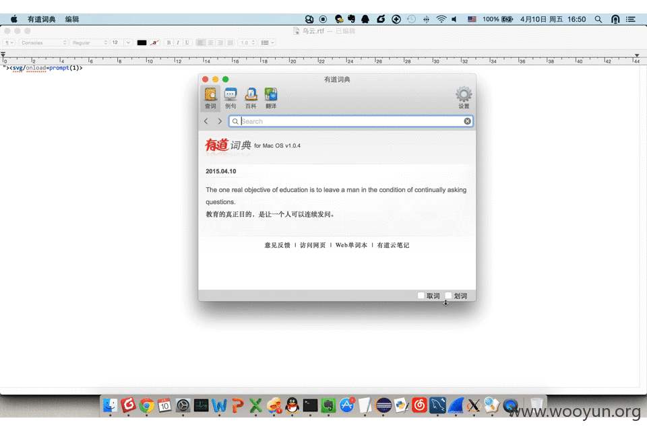Go back with the left arrow
This screenshot has width=647, height=431.
click(x=206, y=121)
